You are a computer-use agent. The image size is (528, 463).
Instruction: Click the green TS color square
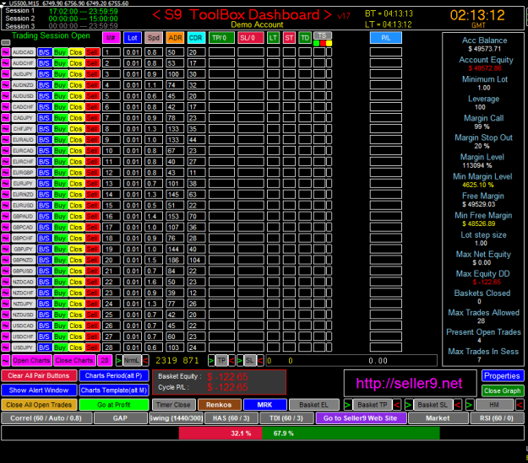pos(316,43)
